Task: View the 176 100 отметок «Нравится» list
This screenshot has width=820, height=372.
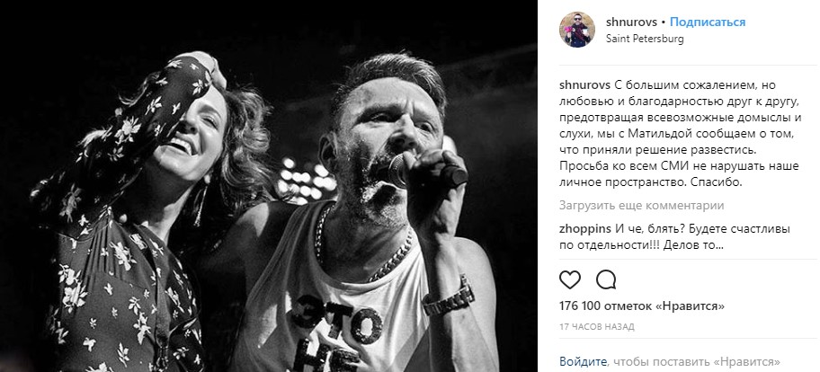Action: pyautogui.click(x=642, y=306)
